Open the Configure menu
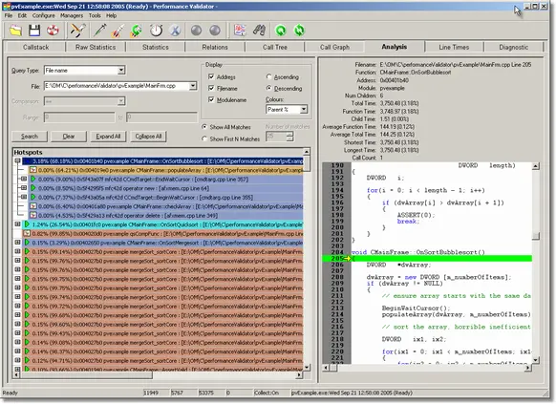Viewport: 556px width, 404px height. pyautogui.click(x=43, y=15)
